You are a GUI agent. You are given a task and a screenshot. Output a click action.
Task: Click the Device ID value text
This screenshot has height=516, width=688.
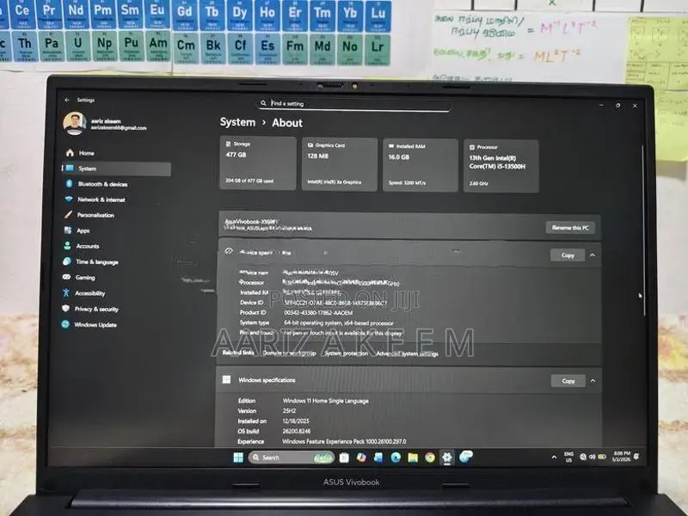coord(335,303)
